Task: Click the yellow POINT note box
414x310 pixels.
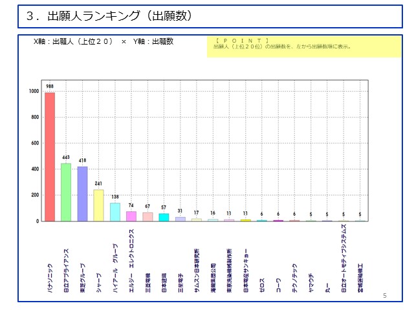Action: 304,47
